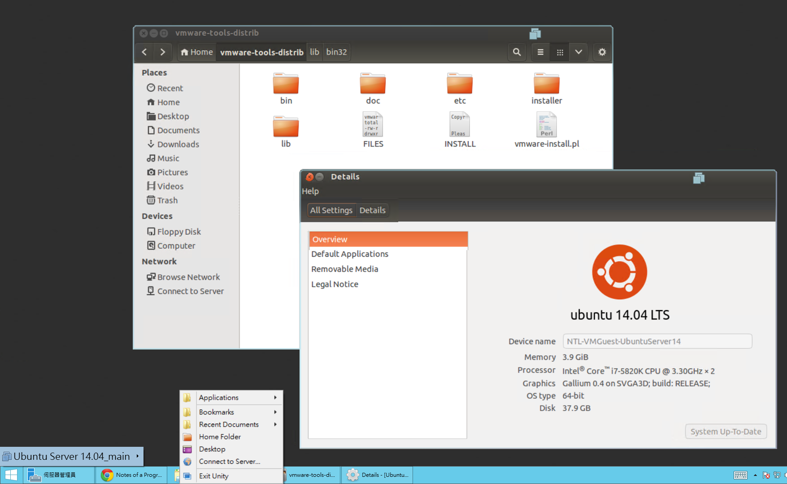The height and width of the screenshot is (484, 787).
Task: Open Documents in sidebar
Action: [x=173, y=130]
